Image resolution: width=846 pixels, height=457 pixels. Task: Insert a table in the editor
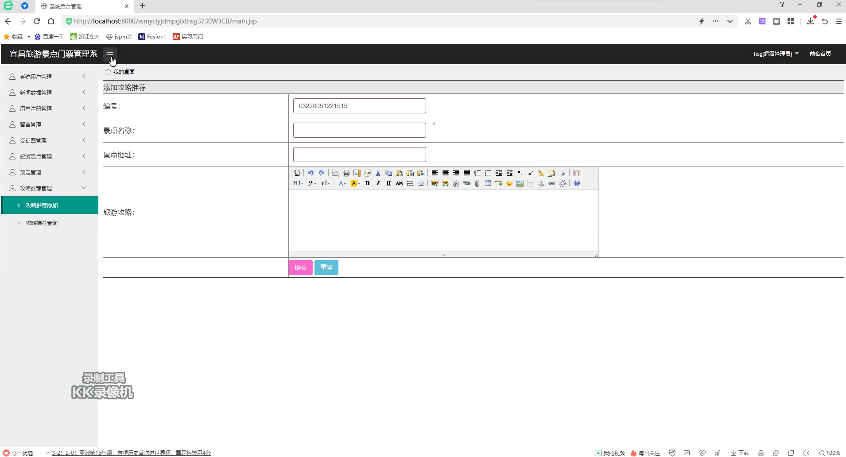coord(488,183)
